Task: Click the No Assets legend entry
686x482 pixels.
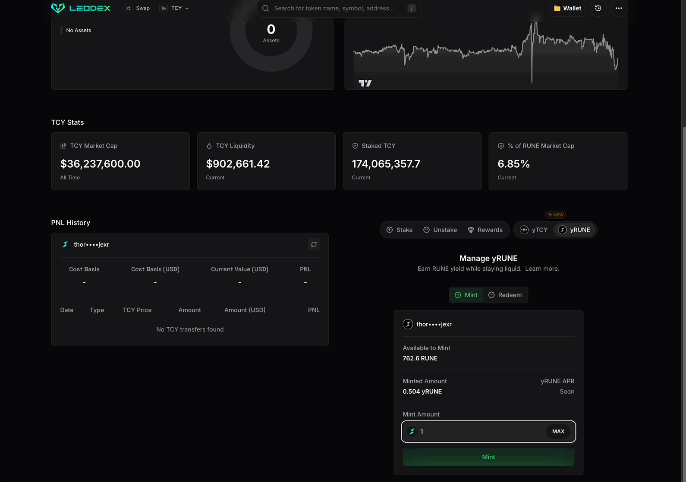Action: pos(76,30)
